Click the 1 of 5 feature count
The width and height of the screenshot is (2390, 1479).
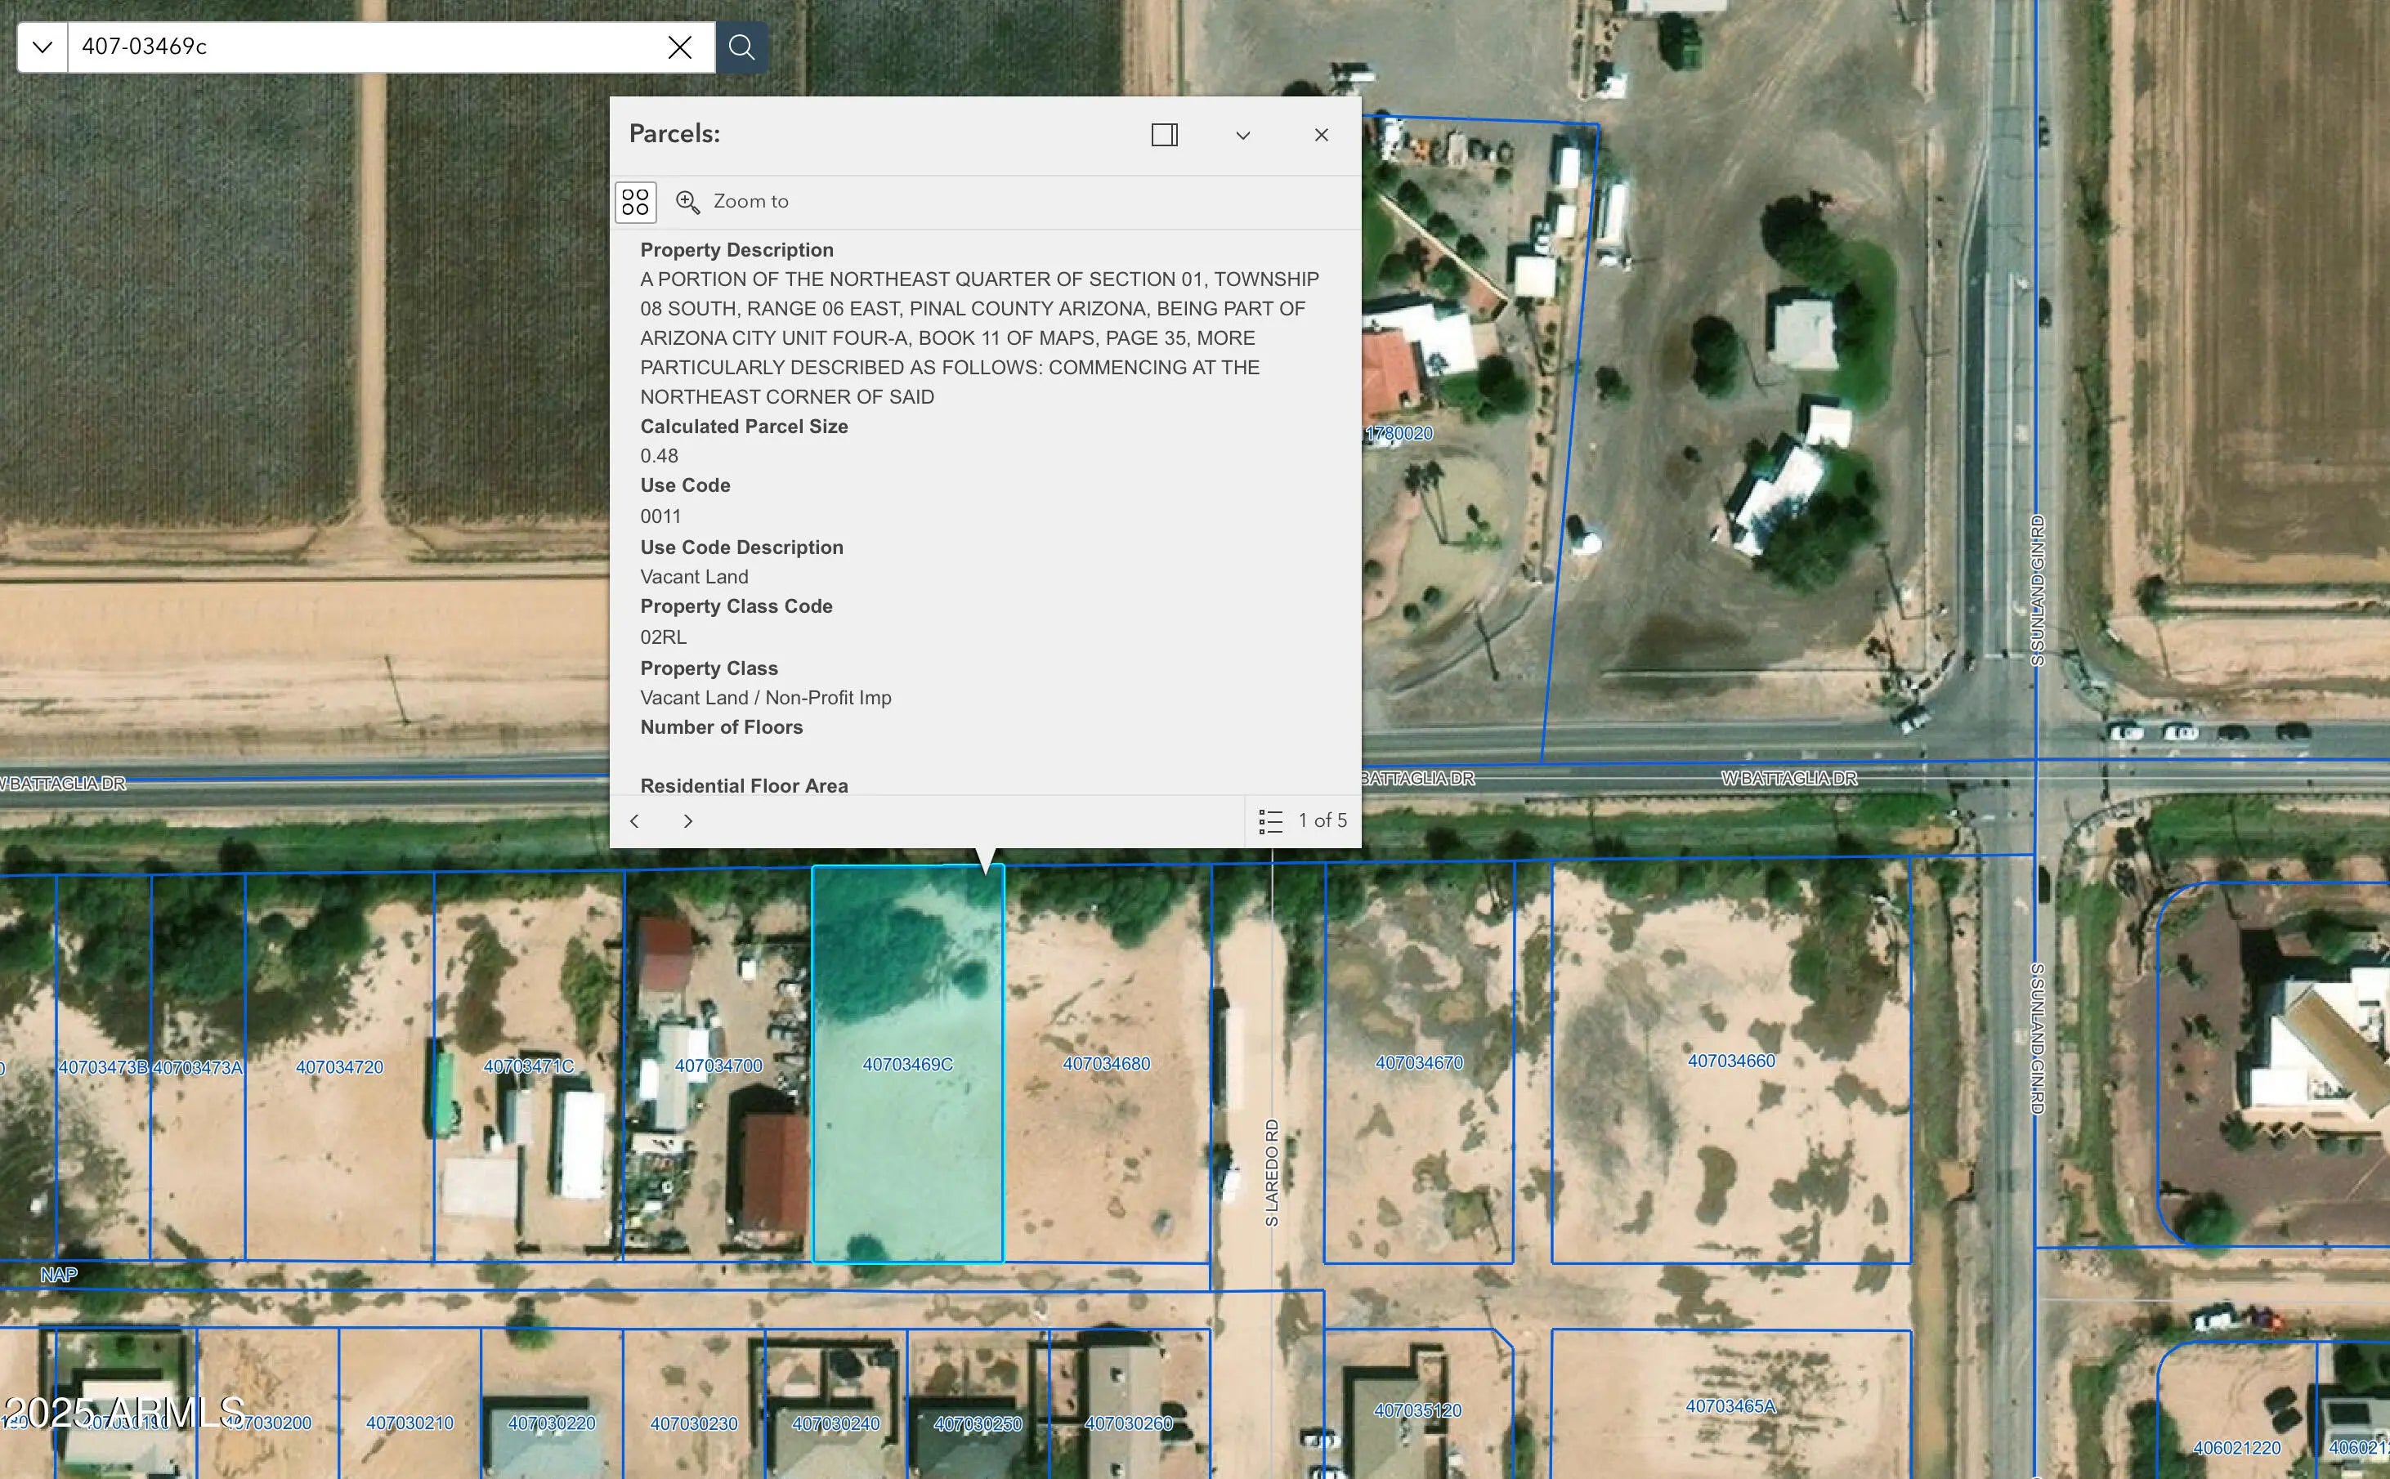coord(1322,820)
